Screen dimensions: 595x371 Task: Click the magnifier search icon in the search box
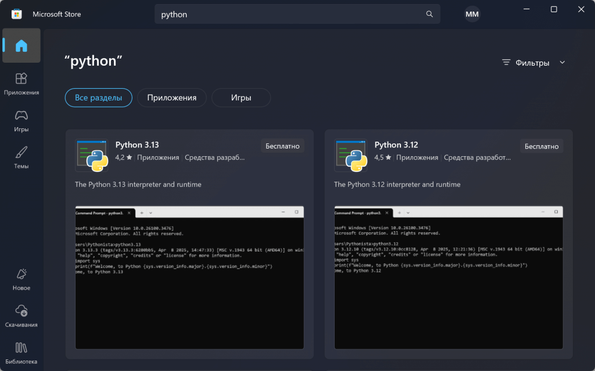429,14
